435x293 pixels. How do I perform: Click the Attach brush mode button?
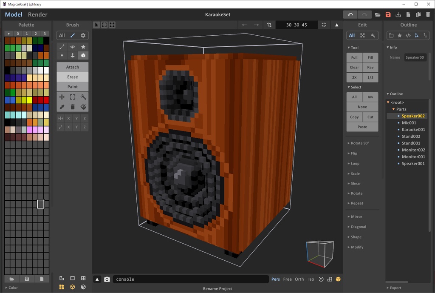(72, 67)
